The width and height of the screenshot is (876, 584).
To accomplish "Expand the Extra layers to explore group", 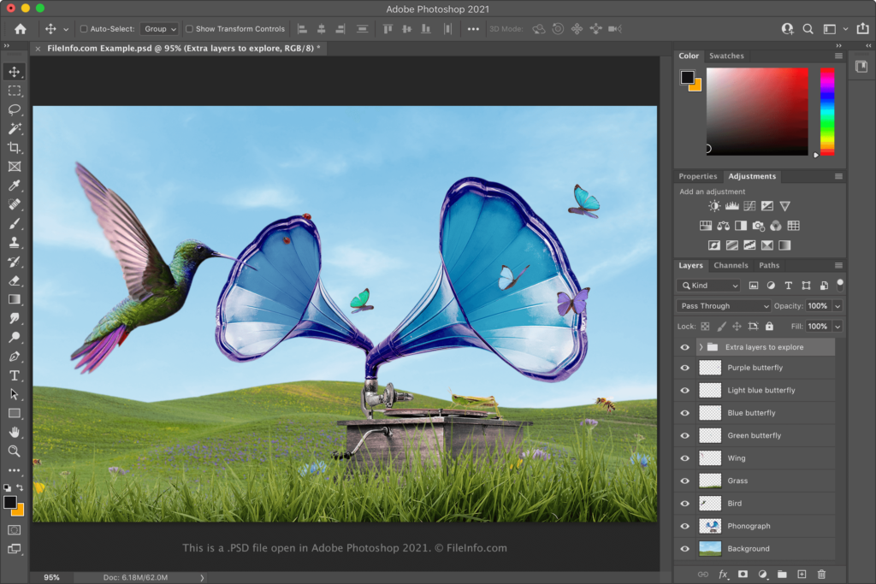I will [x=701, y=347].
